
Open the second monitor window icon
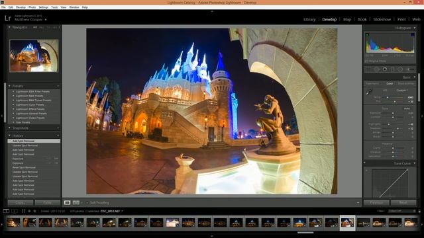[x=15, y=211]
